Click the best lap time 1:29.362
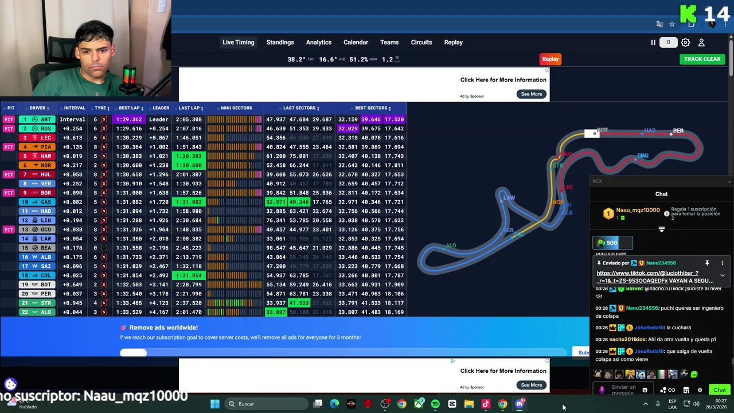734x413 pixels. tap(129, 119)
